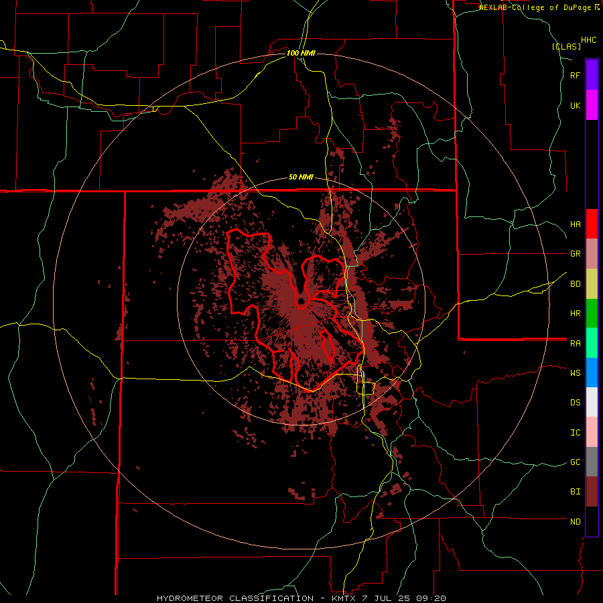Click the HR legend label
The height and width of the screenshot is (603, 603).
coord(576,314)
